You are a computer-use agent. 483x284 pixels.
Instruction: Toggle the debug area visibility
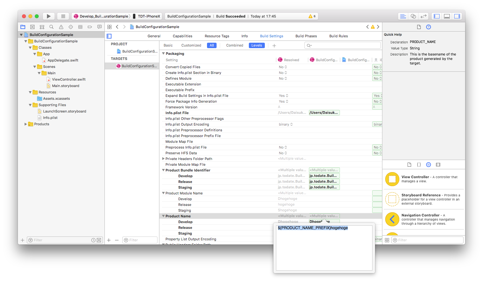[x=447, y=16]
